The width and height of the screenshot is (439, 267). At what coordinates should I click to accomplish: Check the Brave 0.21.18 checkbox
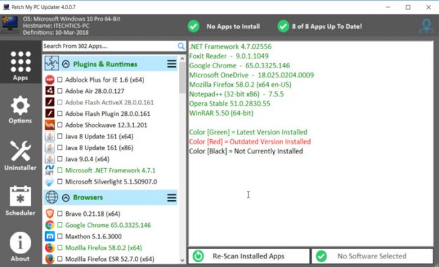tap(60, 214)
